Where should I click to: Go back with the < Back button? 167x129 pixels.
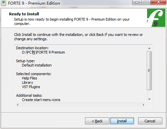[97, 121]
